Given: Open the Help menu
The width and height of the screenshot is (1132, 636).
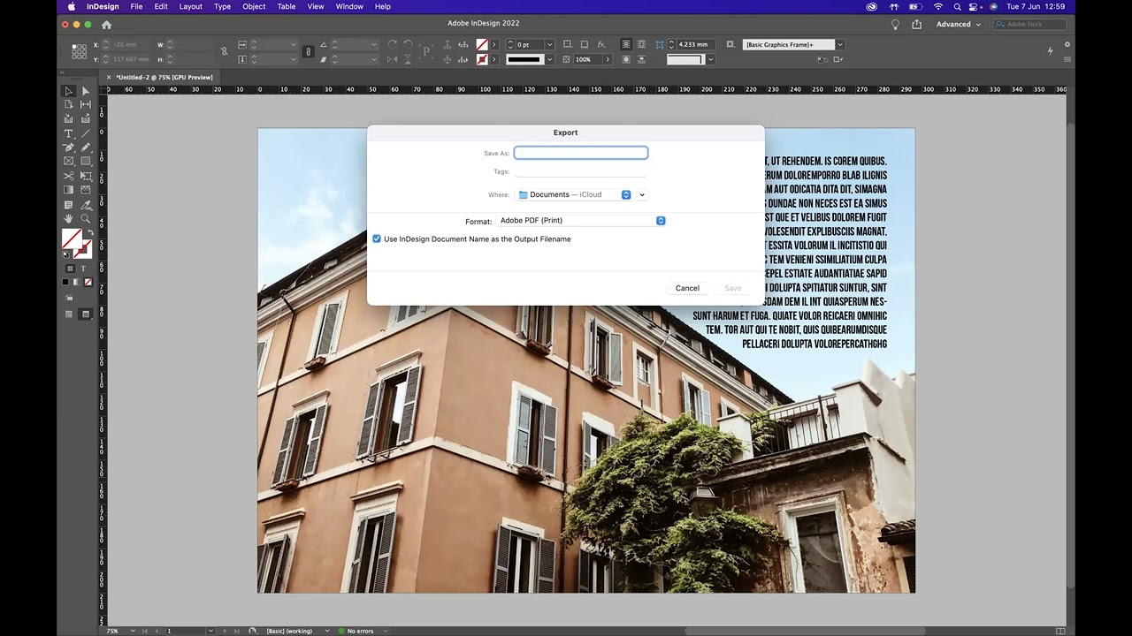Looking at the screenshot, I should (383, 6).
